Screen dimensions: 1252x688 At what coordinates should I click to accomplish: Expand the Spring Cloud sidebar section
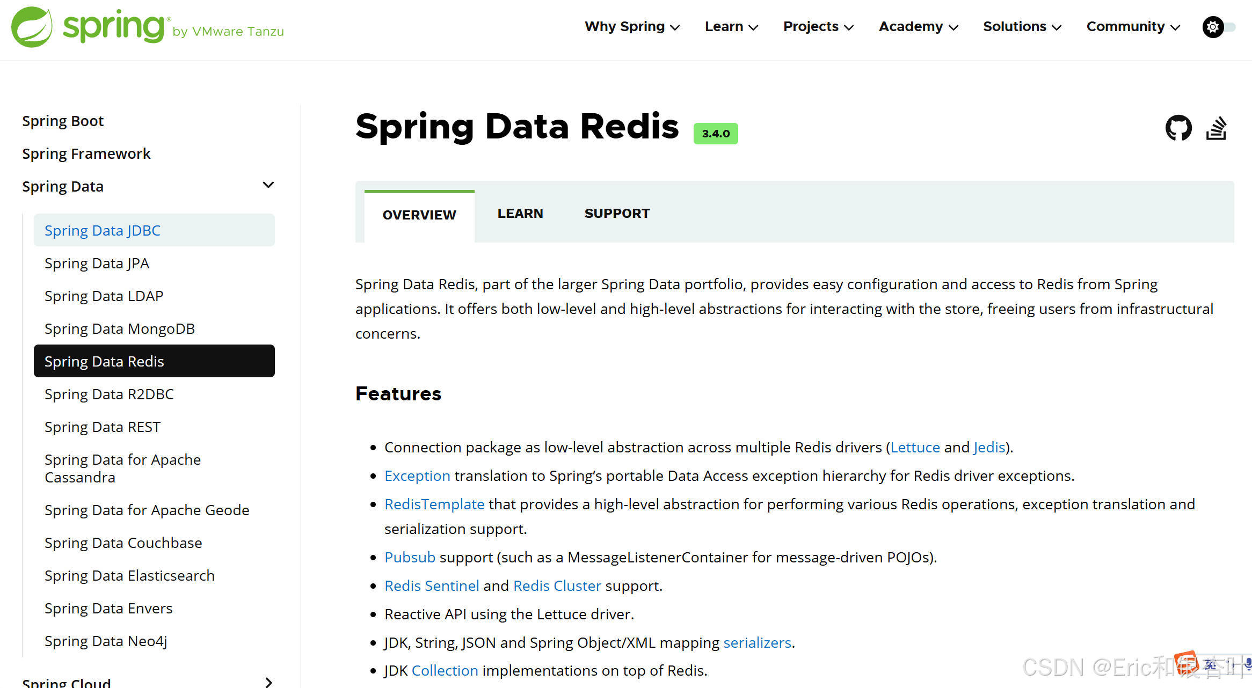click(268, 682)
